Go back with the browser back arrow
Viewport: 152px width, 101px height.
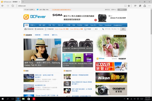pyautogui.click(x=3, y=6)
